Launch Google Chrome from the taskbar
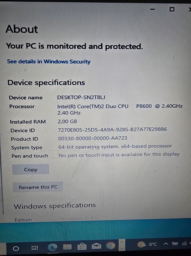The image size is (191, 256). click(x=111, y=246)
